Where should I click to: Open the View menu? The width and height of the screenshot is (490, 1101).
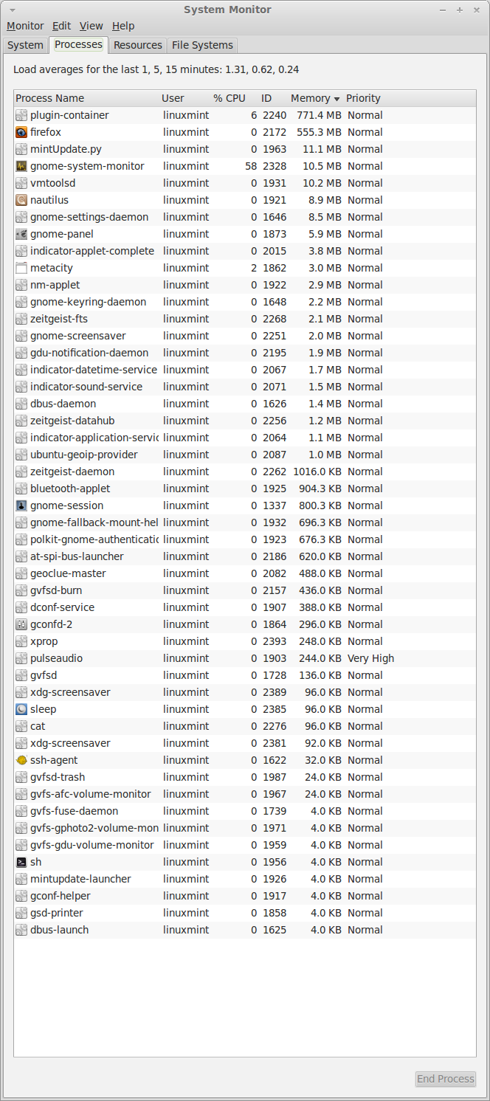coord(91,26)
